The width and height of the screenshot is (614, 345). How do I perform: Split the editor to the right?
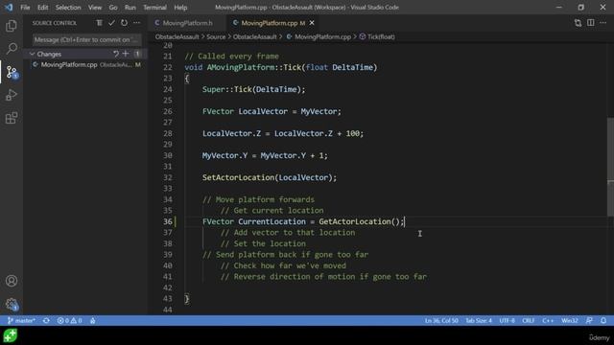click(591, 23)
